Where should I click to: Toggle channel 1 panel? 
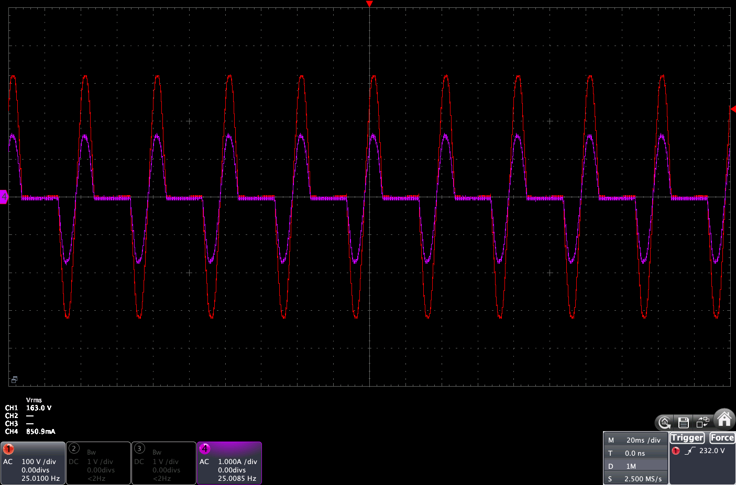point(32,463)
